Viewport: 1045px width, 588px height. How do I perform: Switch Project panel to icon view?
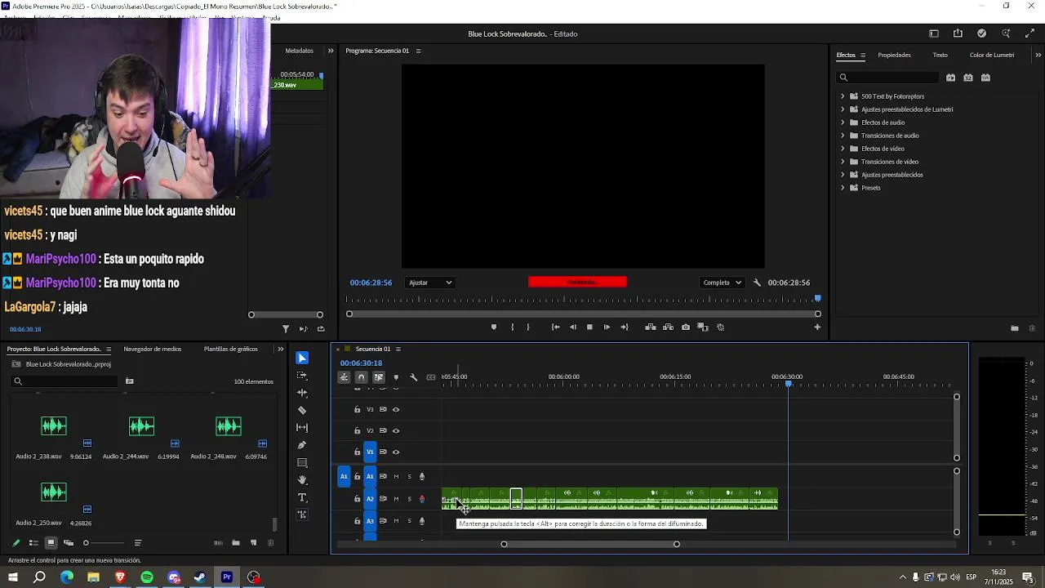(51, 543)
